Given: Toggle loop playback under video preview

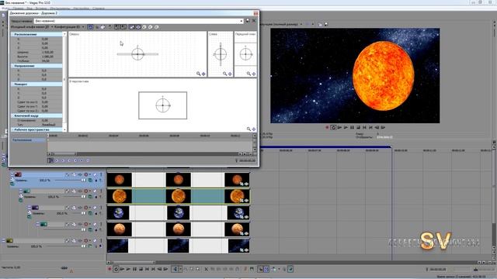Looking at the screenshot, I should 333,127.
